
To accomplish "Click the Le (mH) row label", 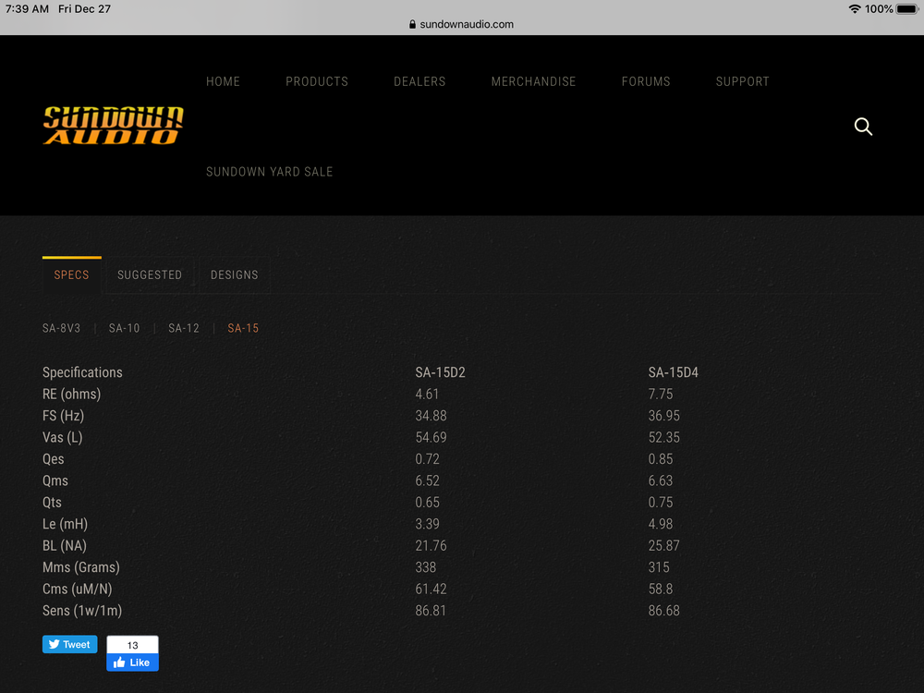I will point(65,525).
